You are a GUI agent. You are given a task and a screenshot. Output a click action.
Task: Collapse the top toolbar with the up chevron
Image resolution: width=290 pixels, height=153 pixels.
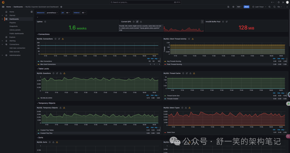[287, 7]
